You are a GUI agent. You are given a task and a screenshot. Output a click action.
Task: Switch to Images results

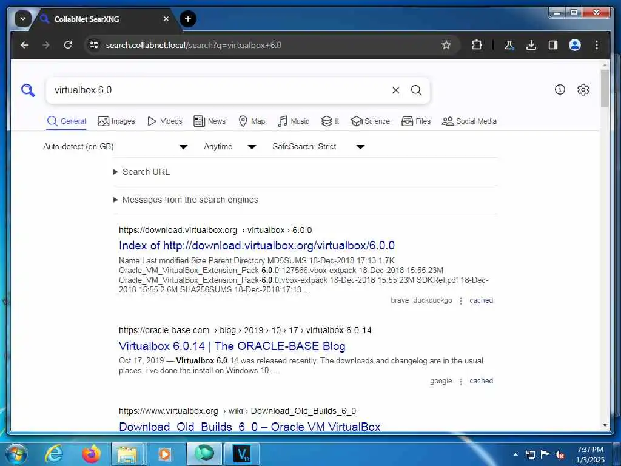click(x=116, y=121)
